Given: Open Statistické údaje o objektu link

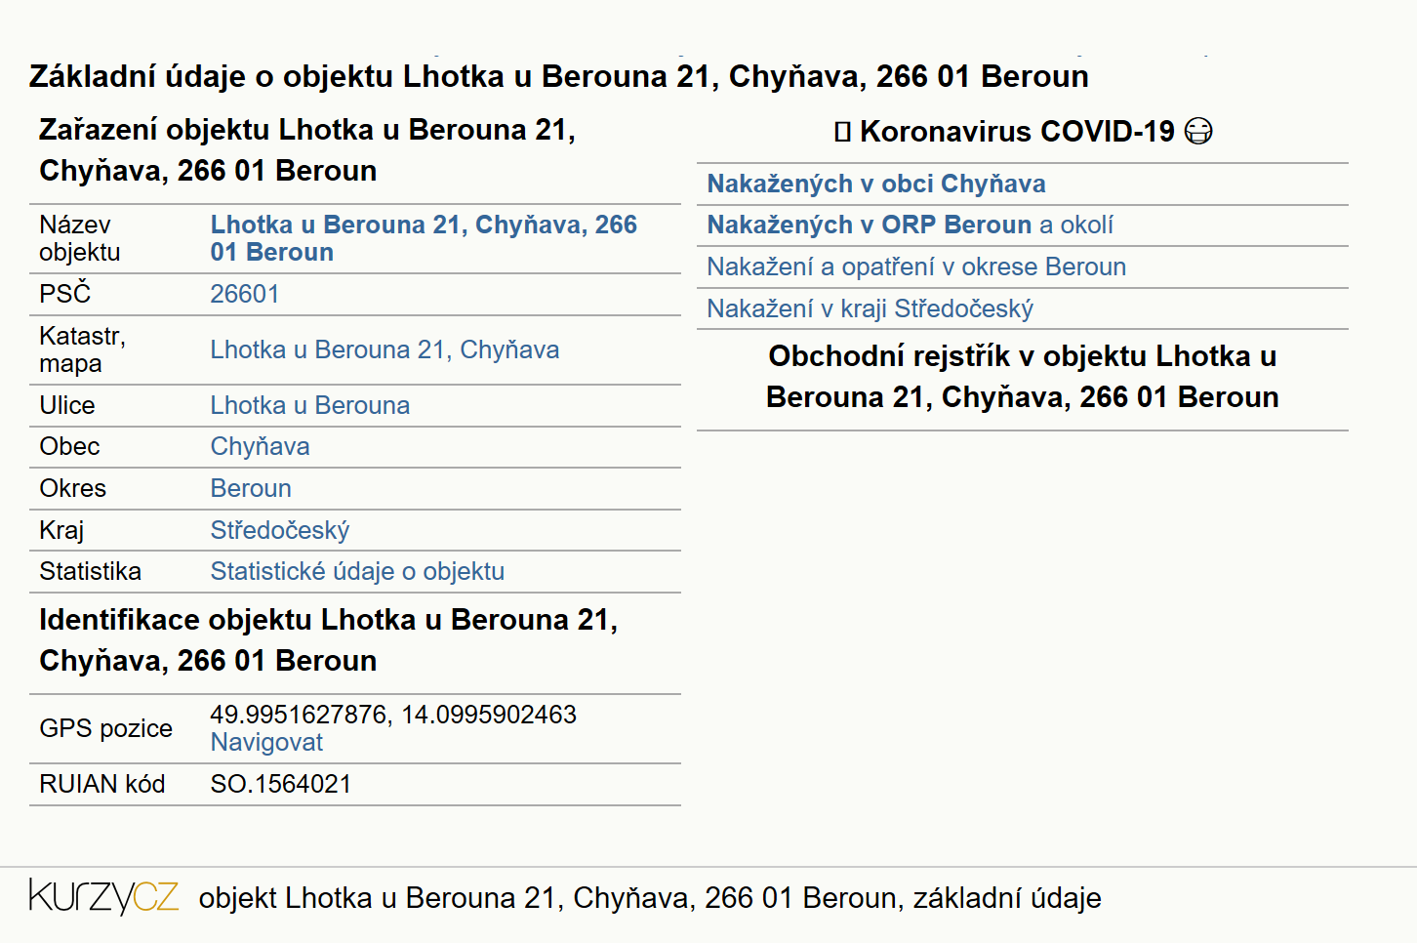Looking at the screenshot, I should click(x=357, y=571).
